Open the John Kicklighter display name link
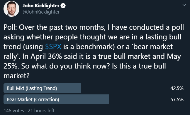This screenshot has width=190, height=115. pos(41,6)
